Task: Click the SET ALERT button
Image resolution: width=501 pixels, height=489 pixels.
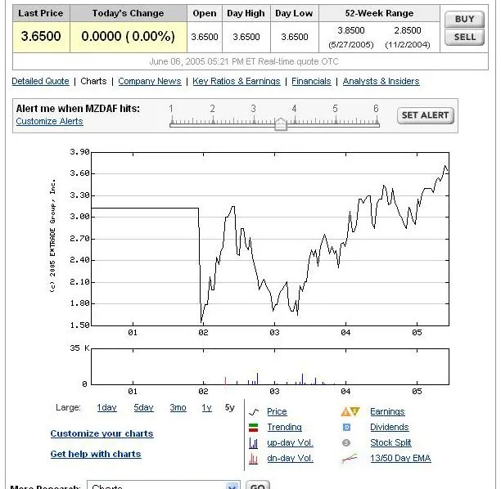Action: tap(424, 115)
